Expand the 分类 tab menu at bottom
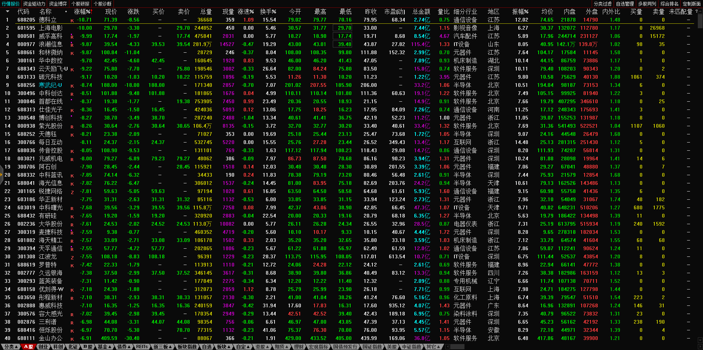Screen dimensions: 703x350 pos(11,347)
